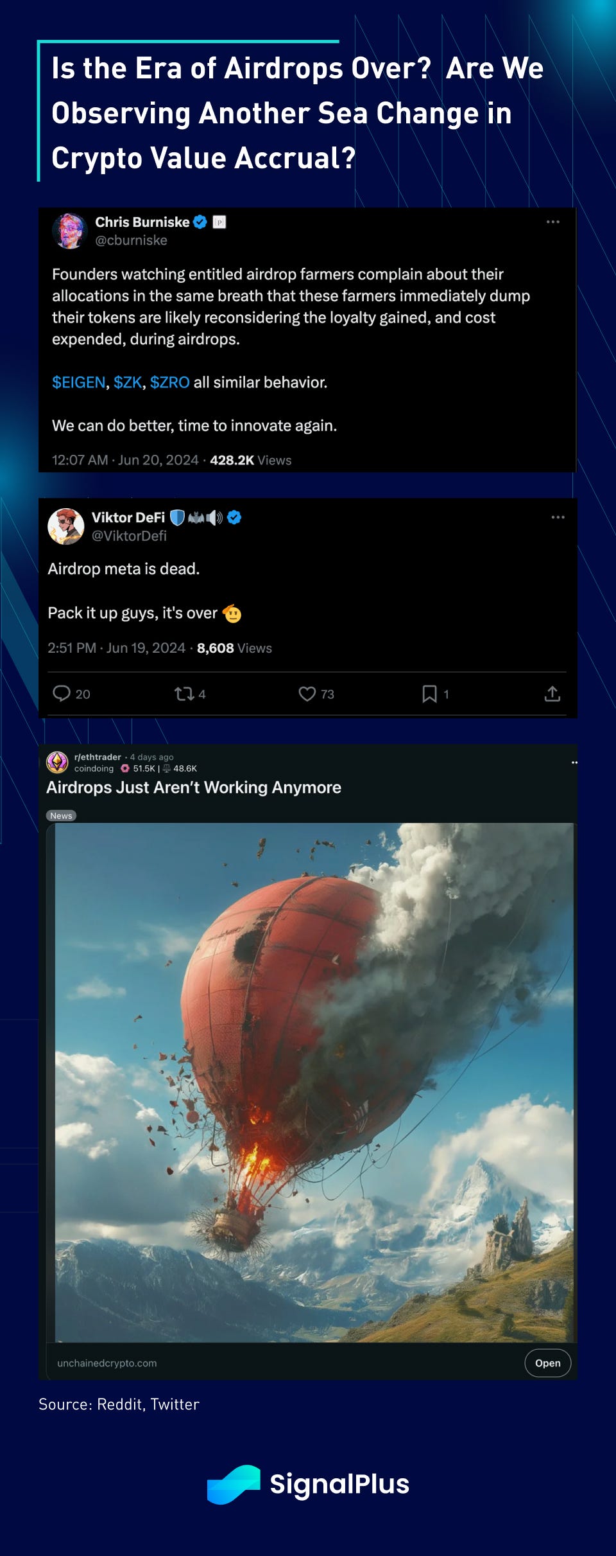This screenshot has height=1556, width=616.
Task: Bookmark Viktor DeFi's tweet
Action: [429, 694]
